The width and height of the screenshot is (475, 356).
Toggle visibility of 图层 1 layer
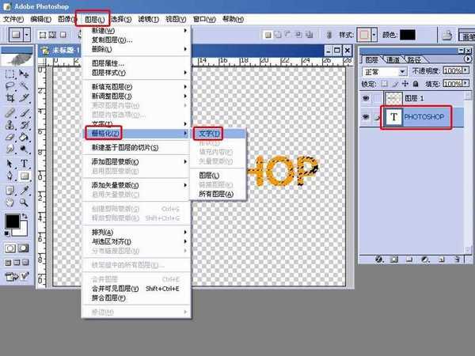(366, 98)
